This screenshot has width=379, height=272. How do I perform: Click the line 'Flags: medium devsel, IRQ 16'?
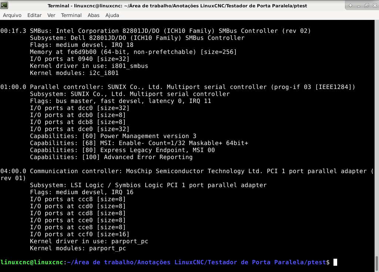(82, 192)
